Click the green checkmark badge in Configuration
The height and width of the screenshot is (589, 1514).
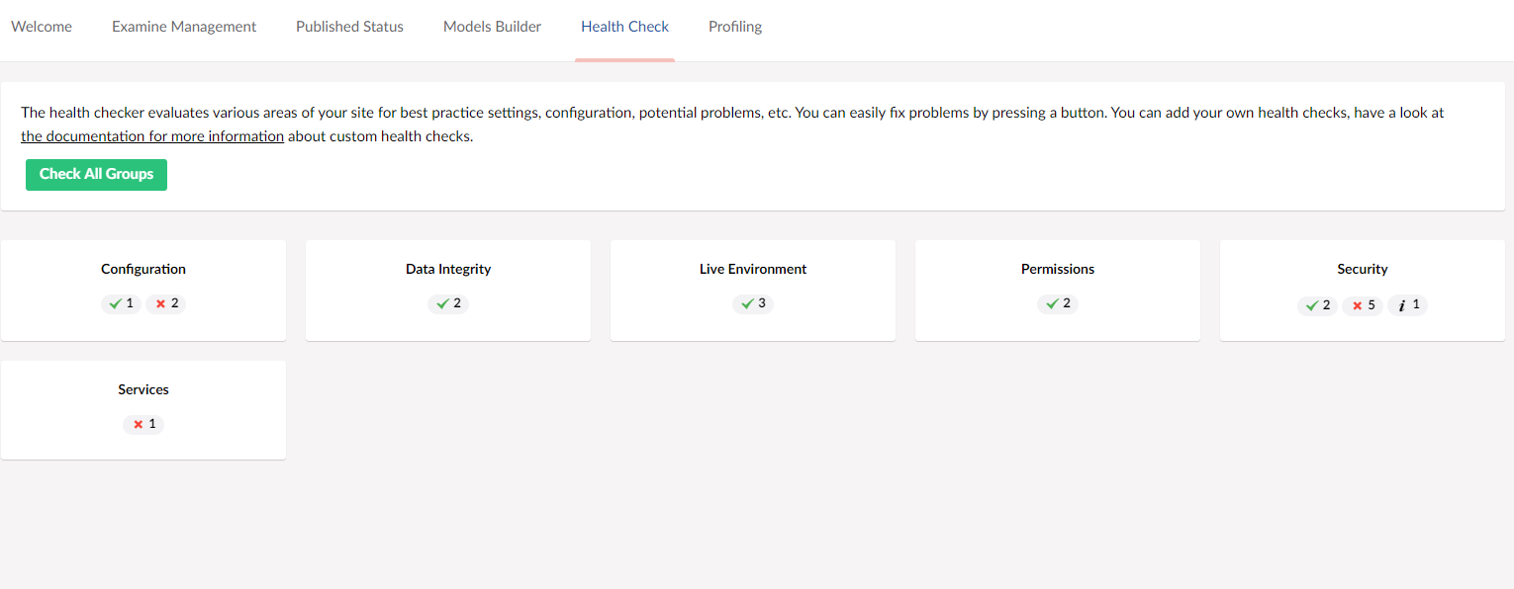pyautogui.click(x=122, y=303)
